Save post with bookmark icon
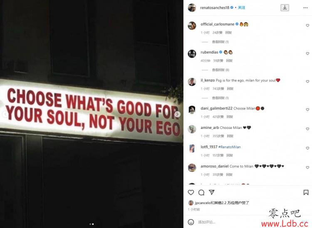This screenshot has height=228, width=312. [x=306, y=192]
